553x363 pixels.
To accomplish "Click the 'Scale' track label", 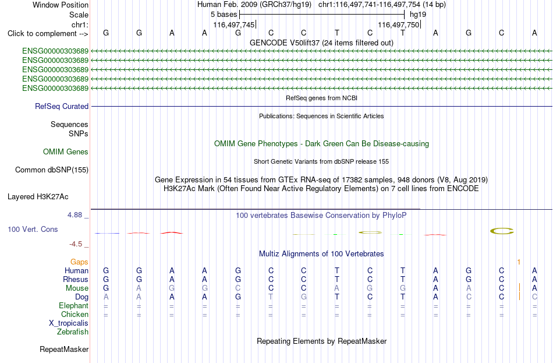I will click(79, 15).
